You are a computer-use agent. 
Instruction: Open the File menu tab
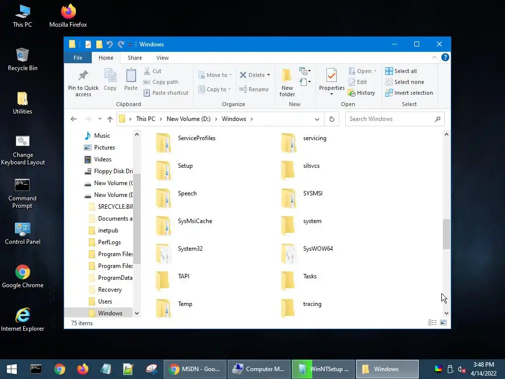[78, 58]
